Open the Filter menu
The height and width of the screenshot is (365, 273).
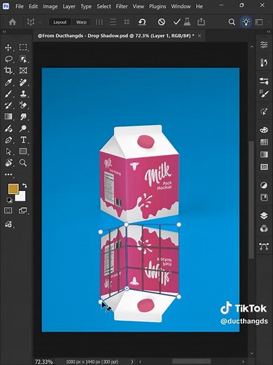coord(122,6)
